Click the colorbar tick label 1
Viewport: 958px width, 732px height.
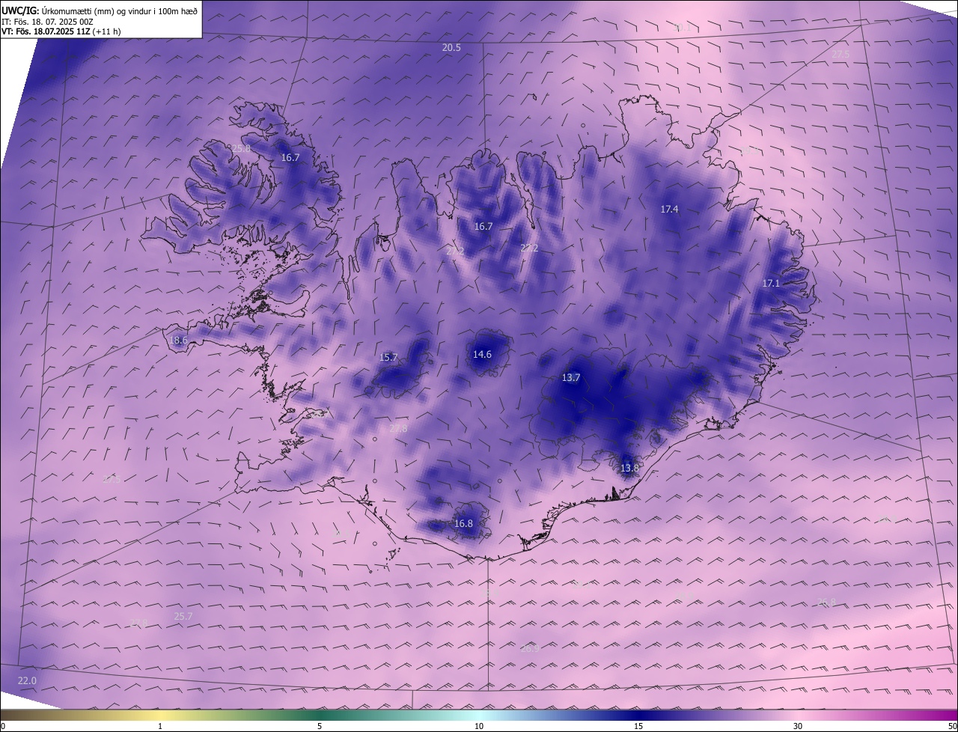[160, 726]
